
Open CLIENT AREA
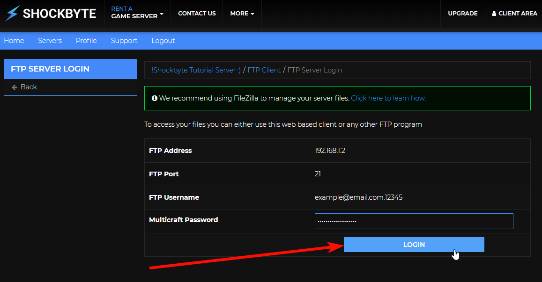pos(514,13)
